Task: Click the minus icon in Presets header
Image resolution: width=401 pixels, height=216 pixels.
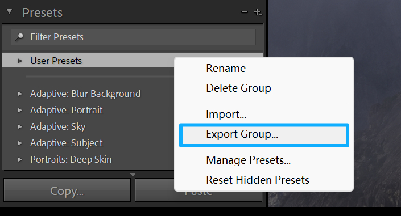Action: [245, 12]
